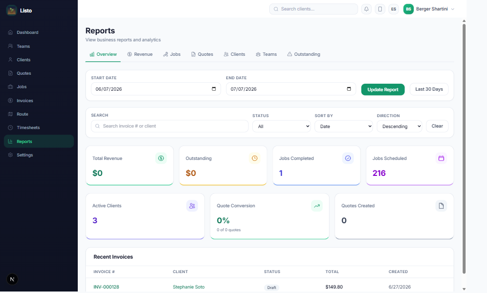Open the Quotes report tab

pyautogui.click(x=202, y=54)
